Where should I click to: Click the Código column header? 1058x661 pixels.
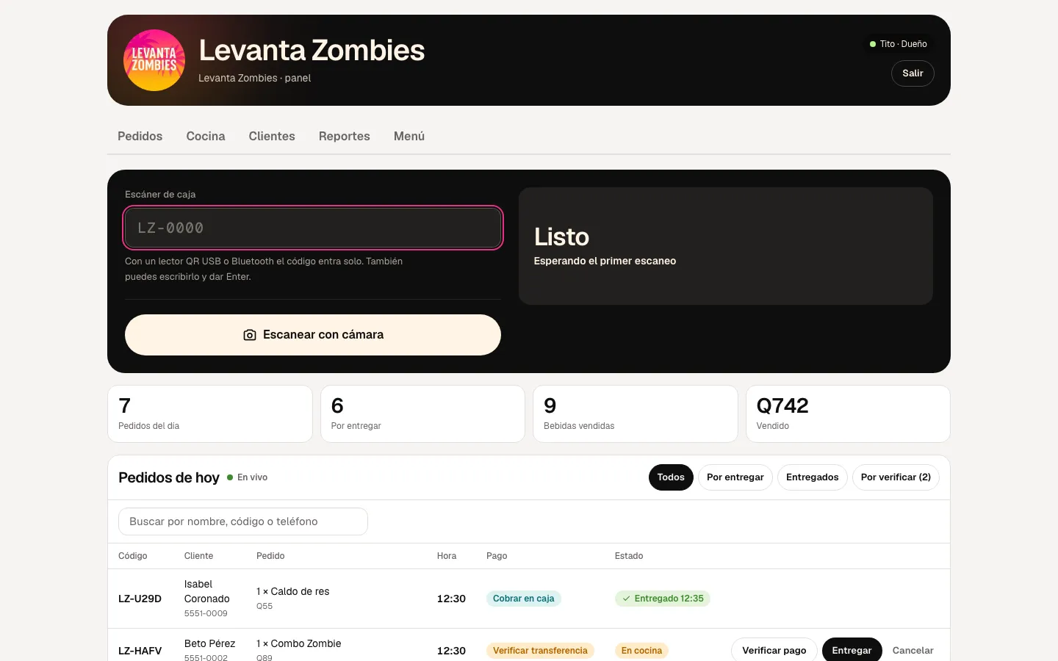pyautogui.click(x=133, y=556)
